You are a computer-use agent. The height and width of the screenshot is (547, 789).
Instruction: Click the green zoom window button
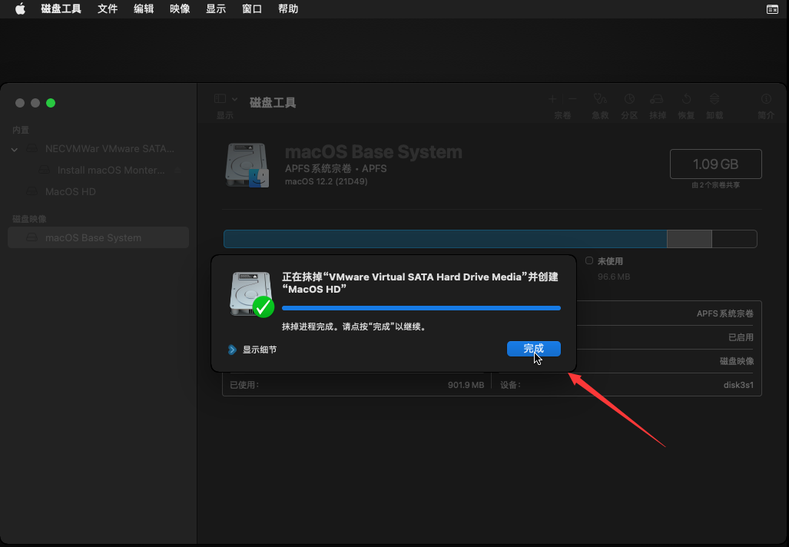[x=51, y=103]
